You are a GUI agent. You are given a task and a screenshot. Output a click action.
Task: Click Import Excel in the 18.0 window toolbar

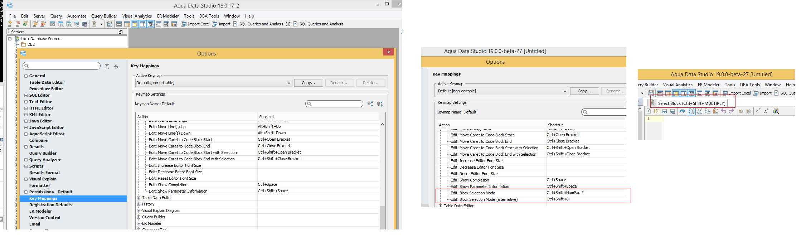[x=195, y=24]
